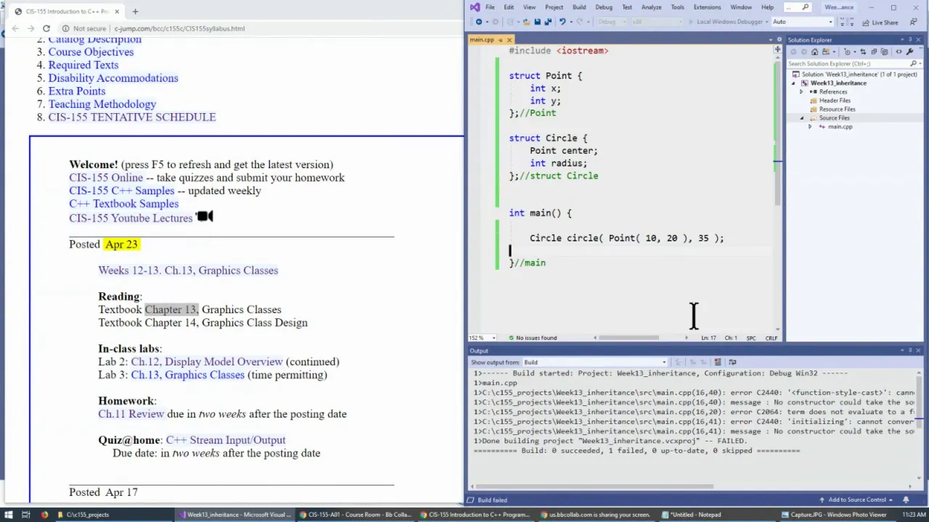Click Solution Explorer Home icon

click(x=814, y=51)
